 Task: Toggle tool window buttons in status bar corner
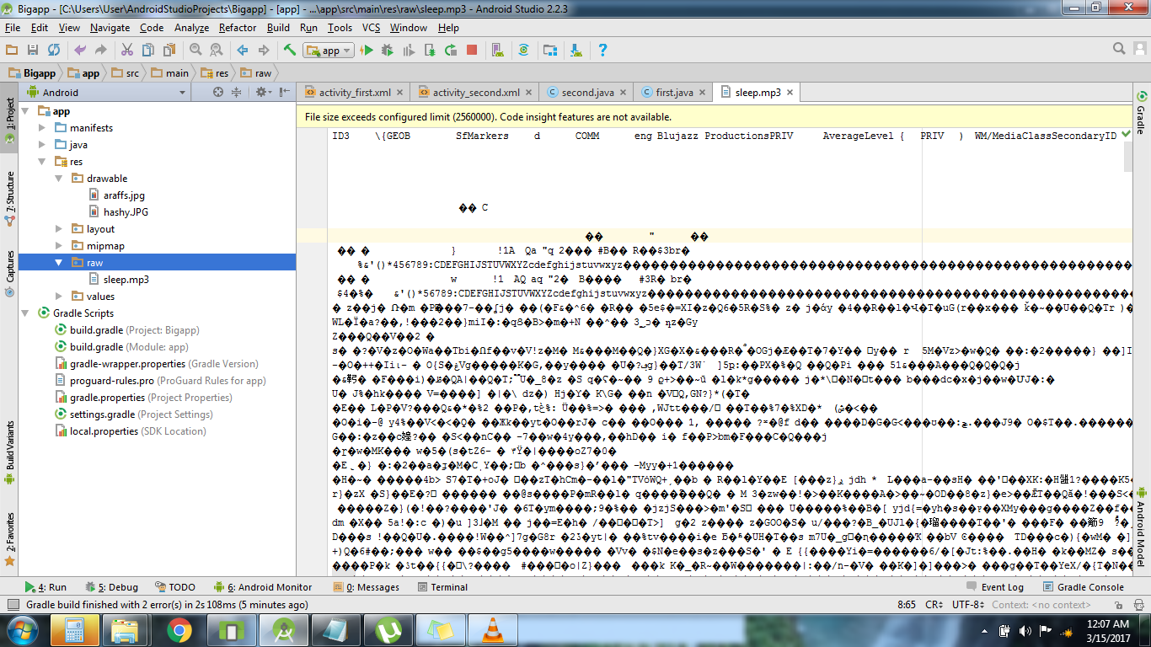point(13,605)
